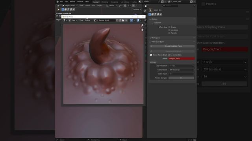This screenshot has height=141, width=252.
Task: Open the viewport Options dropdown
Action: tap(137, 9)
